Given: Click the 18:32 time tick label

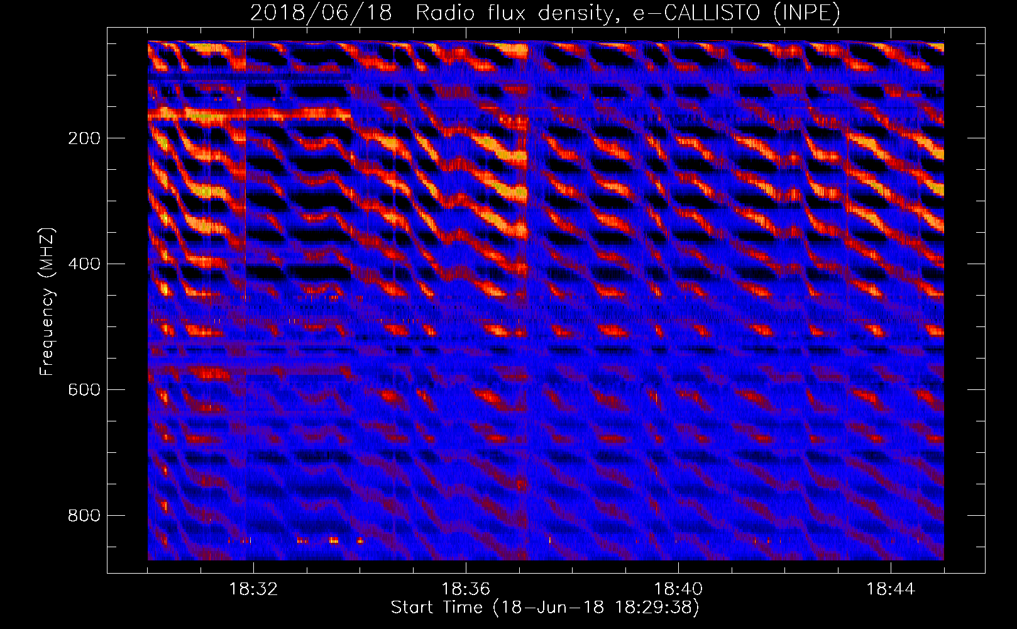Looking at the screenshot, I should (x=253, y=589).
